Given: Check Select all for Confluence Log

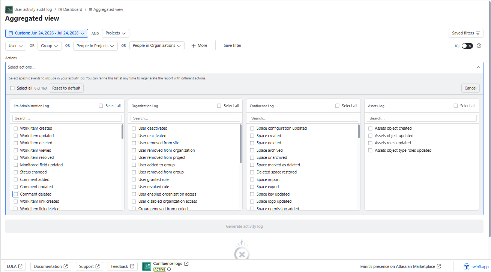Looking at the screenshot, I should [337, 106].
